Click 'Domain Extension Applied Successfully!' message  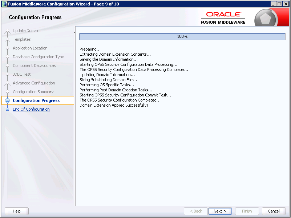tap(114, 105)
